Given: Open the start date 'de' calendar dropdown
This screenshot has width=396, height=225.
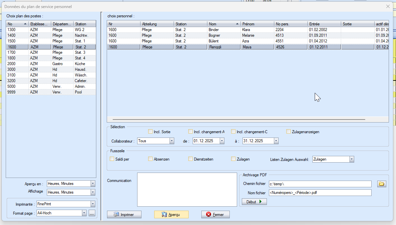Looking at the screenshot, I should click(x=222, y=141).
